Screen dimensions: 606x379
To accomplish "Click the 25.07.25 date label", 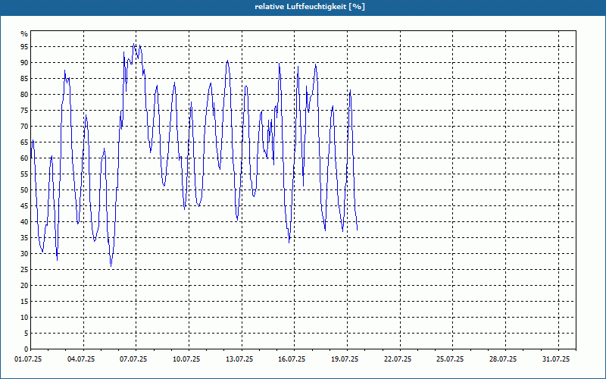I will [x=450, y=359].
